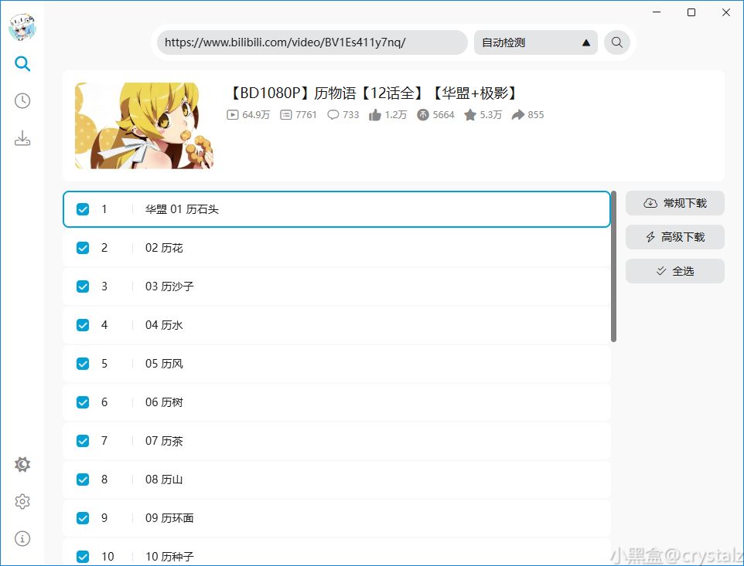Uncheck episode 07 历茶
Image resolution: width=744 pixels, height=566 pixels.
click(83, 441)
